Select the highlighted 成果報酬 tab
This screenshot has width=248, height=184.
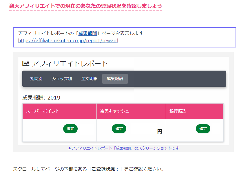pyautogui.click(x=115, y=79)
